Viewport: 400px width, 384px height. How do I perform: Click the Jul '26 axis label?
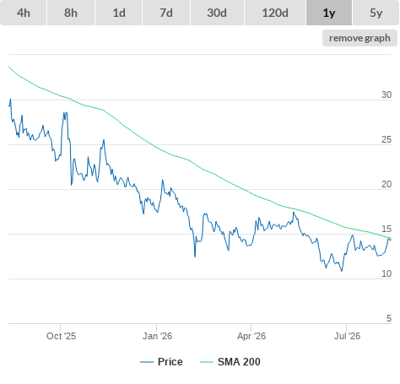click(x=347, y=336)
